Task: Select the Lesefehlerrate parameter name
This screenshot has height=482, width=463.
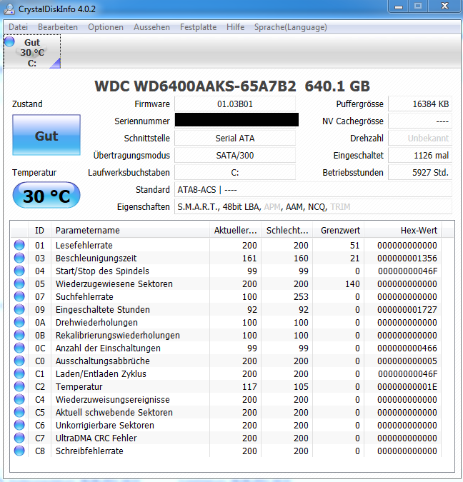Action: point(84,246)
